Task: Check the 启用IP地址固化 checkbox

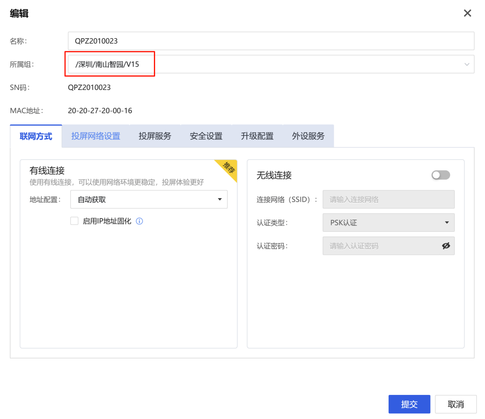Action: tap(74, 221)
